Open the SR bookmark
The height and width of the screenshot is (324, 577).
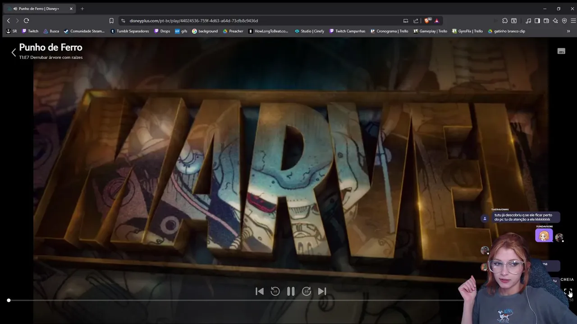click(x=11, y=31)
